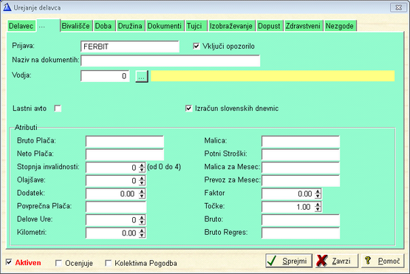Click the yellow Vodja name display field

273,76
